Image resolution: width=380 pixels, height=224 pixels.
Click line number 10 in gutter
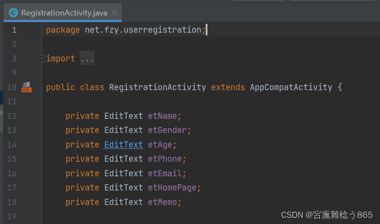[12, 87]
